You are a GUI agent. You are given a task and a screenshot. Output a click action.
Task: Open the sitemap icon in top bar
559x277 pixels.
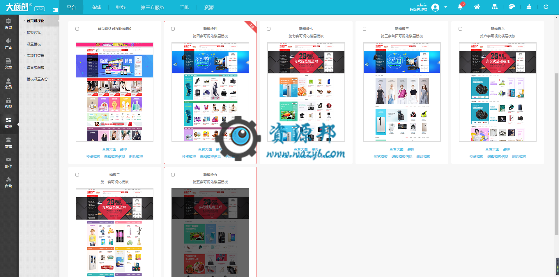coord(494,7)
